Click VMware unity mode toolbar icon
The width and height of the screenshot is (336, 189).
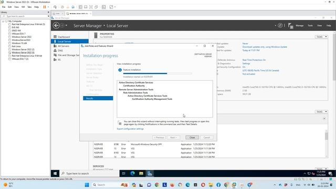pyautogui.click(x=96, y=7)
